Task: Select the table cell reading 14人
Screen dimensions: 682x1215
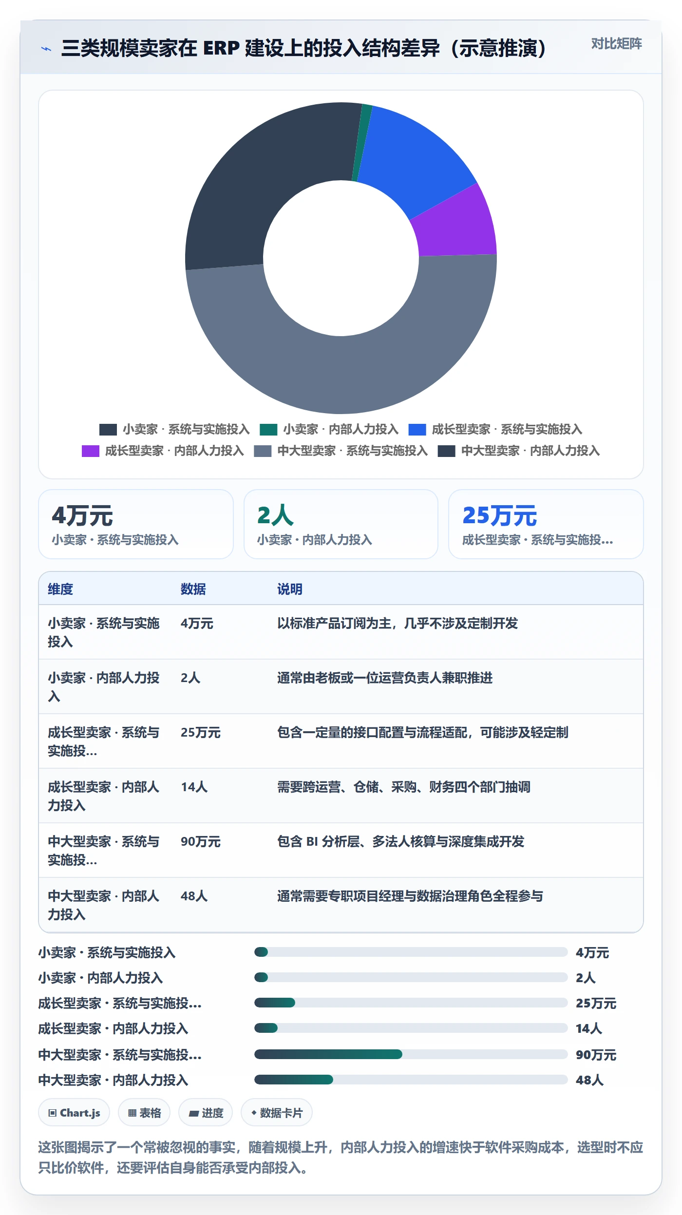Action: [x=194, y=787]
